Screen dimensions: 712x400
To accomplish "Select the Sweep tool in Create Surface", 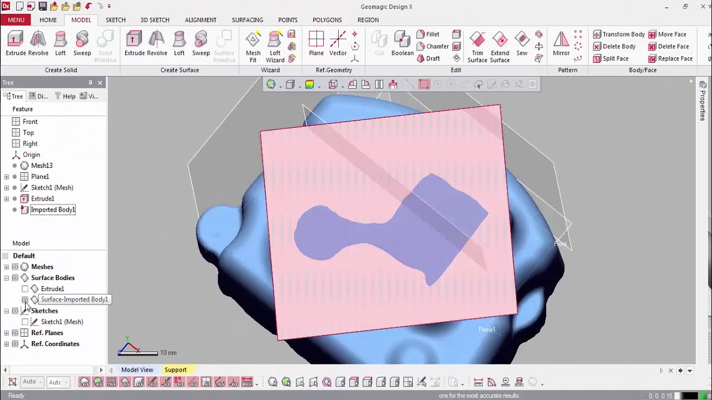I will 201,43.
